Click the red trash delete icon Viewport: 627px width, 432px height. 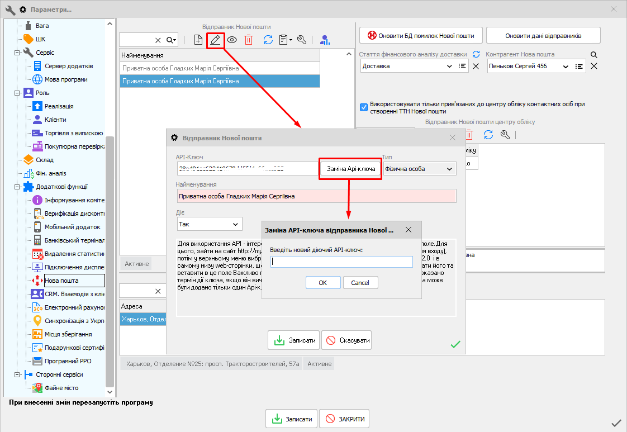pyautogui.click(x=249, y=40)
